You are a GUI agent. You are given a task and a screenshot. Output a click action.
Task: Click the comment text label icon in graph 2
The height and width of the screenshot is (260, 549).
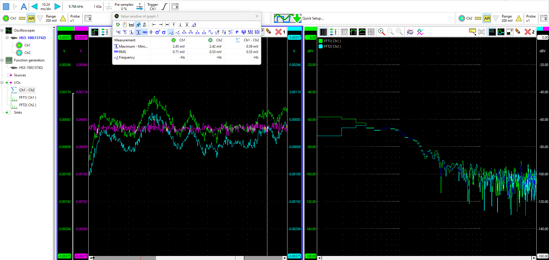click(472, 32)
